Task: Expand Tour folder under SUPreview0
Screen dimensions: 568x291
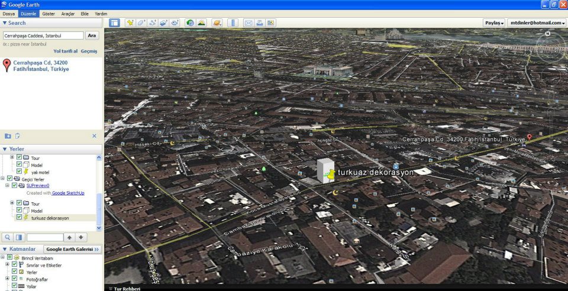Action: [x=12, y=203]
